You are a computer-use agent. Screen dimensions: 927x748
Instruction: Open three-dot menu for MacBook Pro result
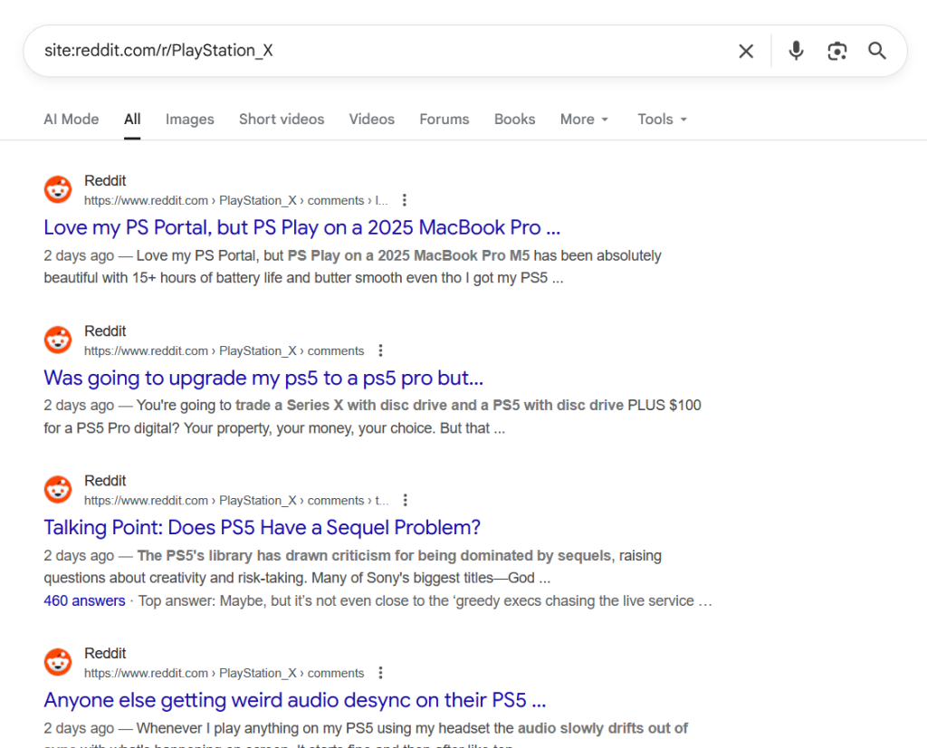coord(405,200)
